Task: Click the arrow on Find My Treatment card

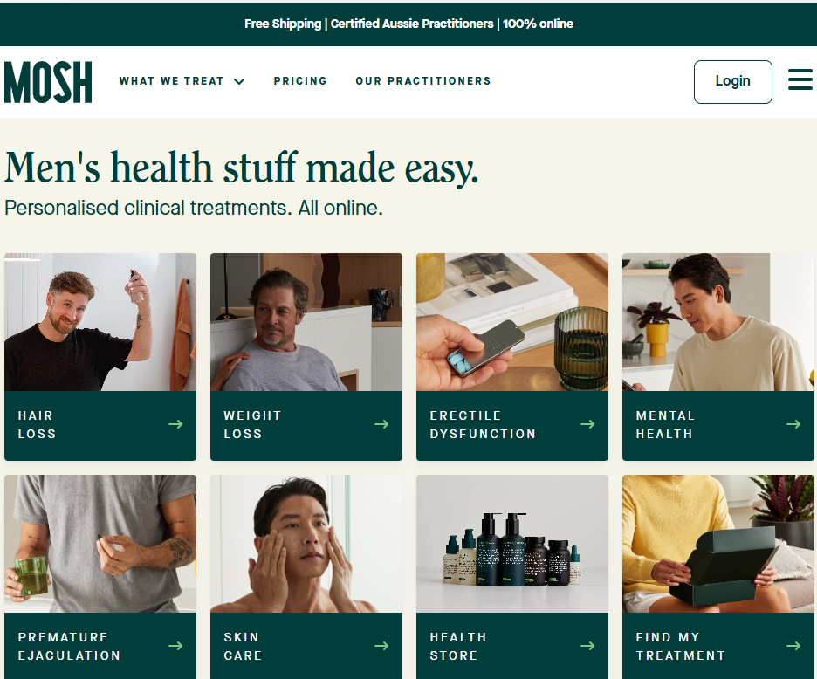Action: coord(793,646)
